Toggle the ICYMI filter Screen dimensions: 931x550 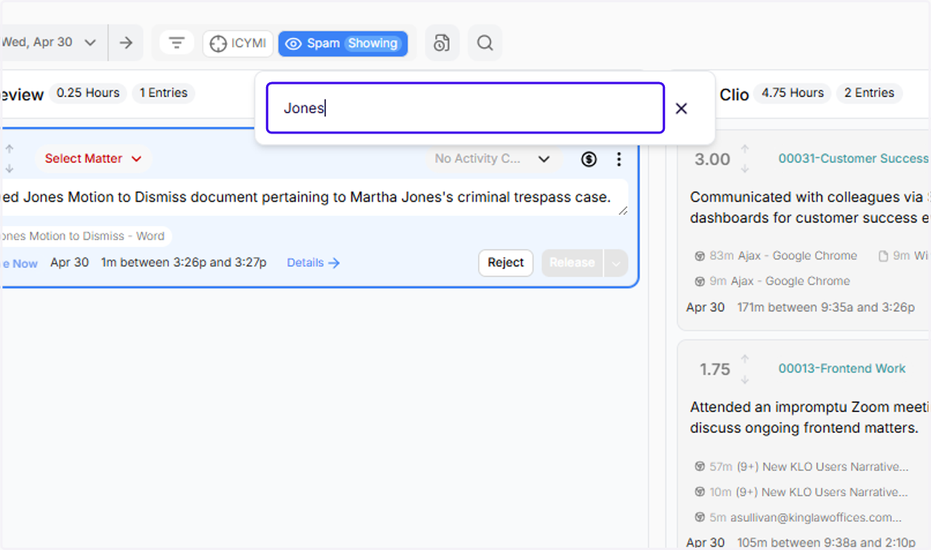point(238,43)
